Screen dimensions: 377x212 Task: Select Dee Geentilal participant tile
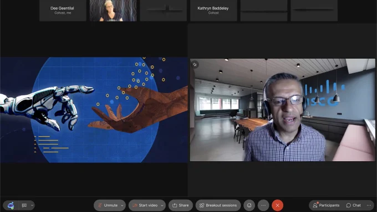tap(63, 11)
